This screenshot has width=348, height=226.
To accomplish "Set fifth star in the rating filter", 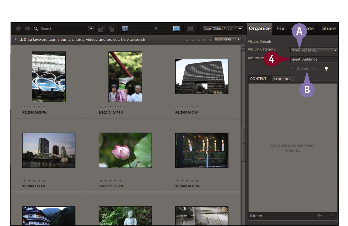I will (x=210, y=40).
